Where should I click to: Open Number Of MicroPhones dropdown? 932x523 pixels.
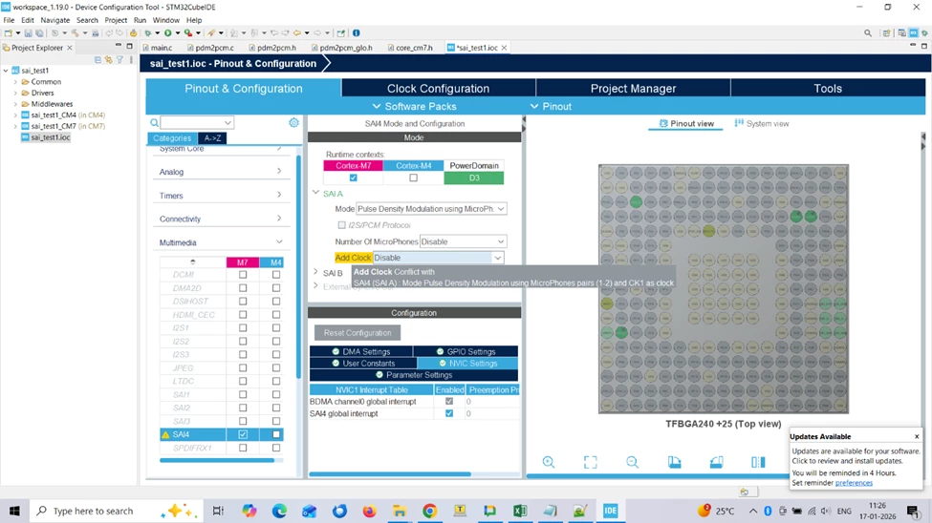pos(463,241)
